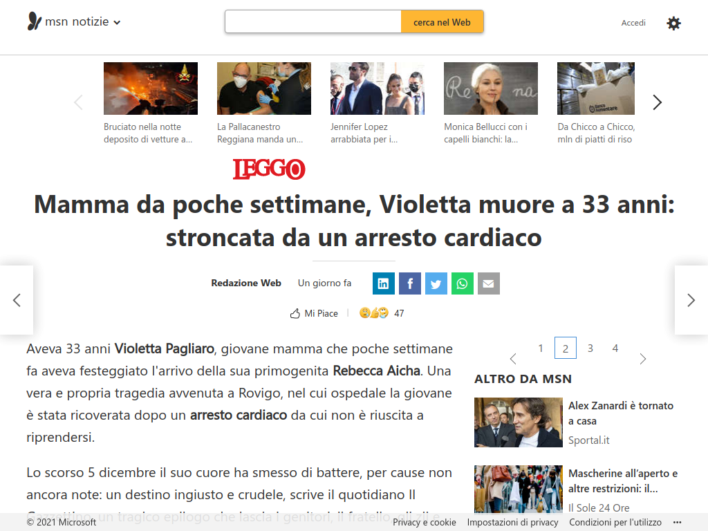The width and height of the screenshot is (708, 531).
Task: Open more footer options ellipsis
Action: click(x=677, y=523)
